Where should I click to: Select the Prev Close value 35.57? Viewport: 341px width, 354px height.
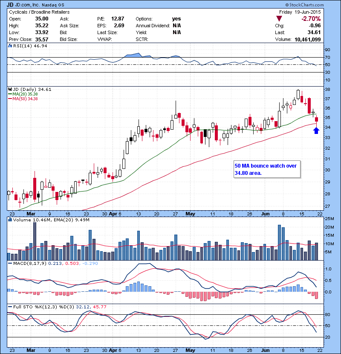(x=42, y=39)
